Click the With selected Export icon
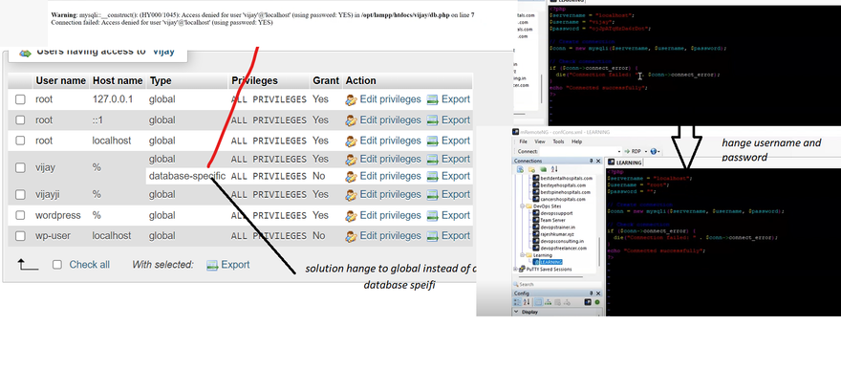841x391 pixels. click(x=212, y=265)
